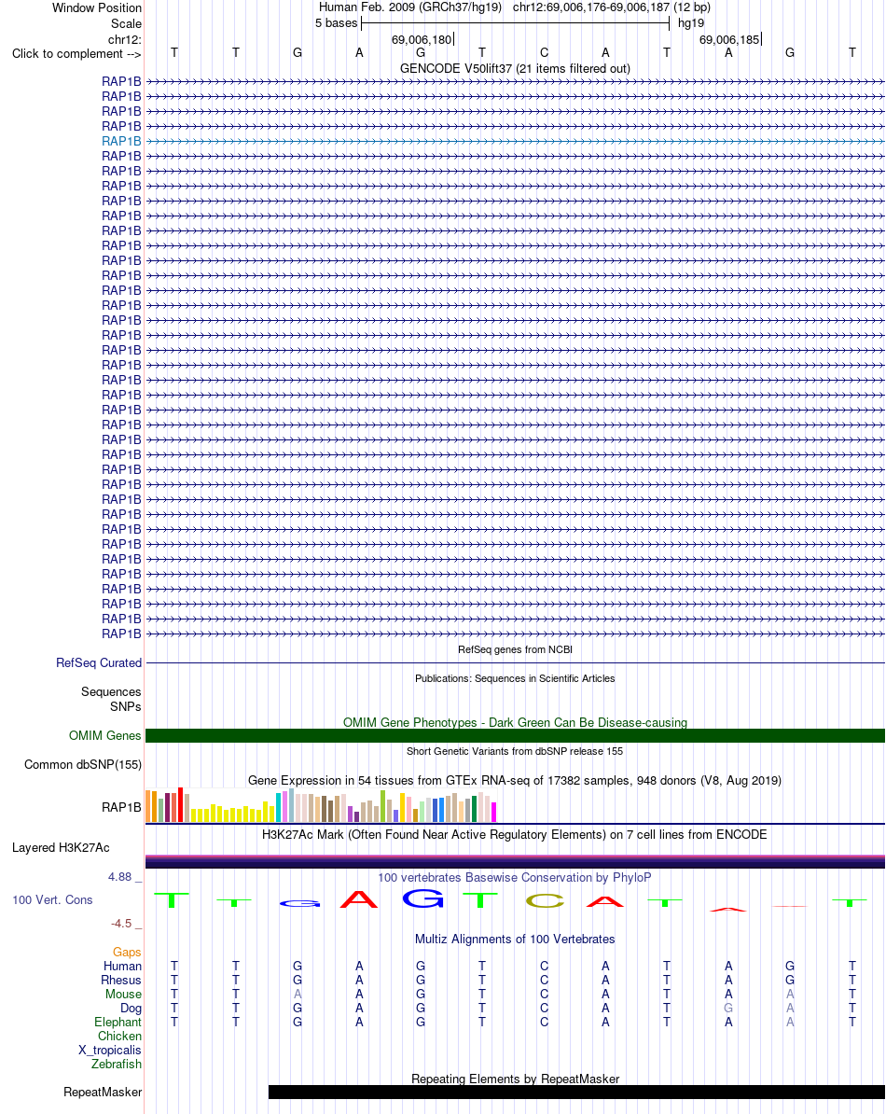Click the faded G in the Dog alignment row

(x=728, y=1009)
